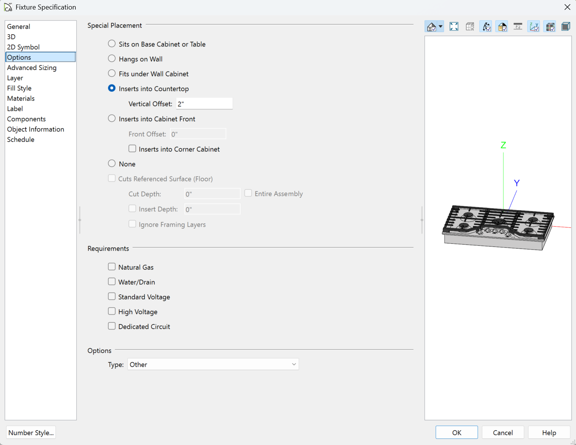Screen dimensions: 576x445
Task: Enable the Natural Gas requirement
Action: (x=112, y=267)
